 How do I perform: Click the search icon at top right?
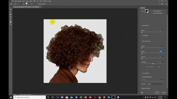(159, 4)
